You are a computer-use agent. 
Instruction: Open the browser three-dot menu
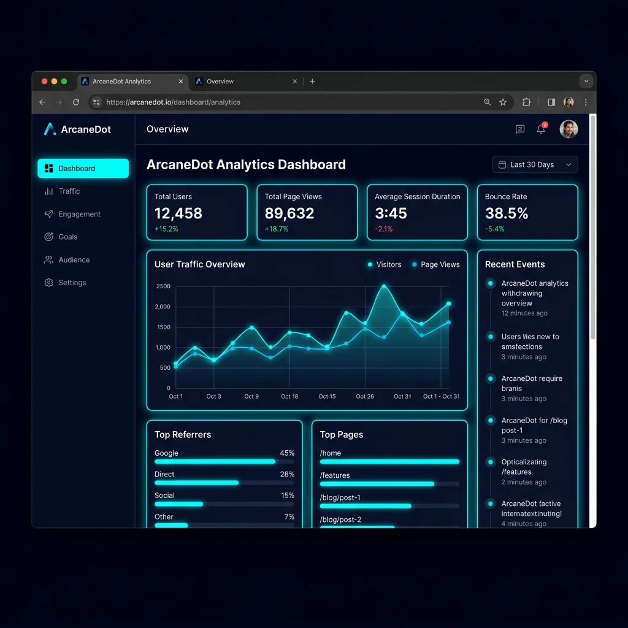pos(586,102)
